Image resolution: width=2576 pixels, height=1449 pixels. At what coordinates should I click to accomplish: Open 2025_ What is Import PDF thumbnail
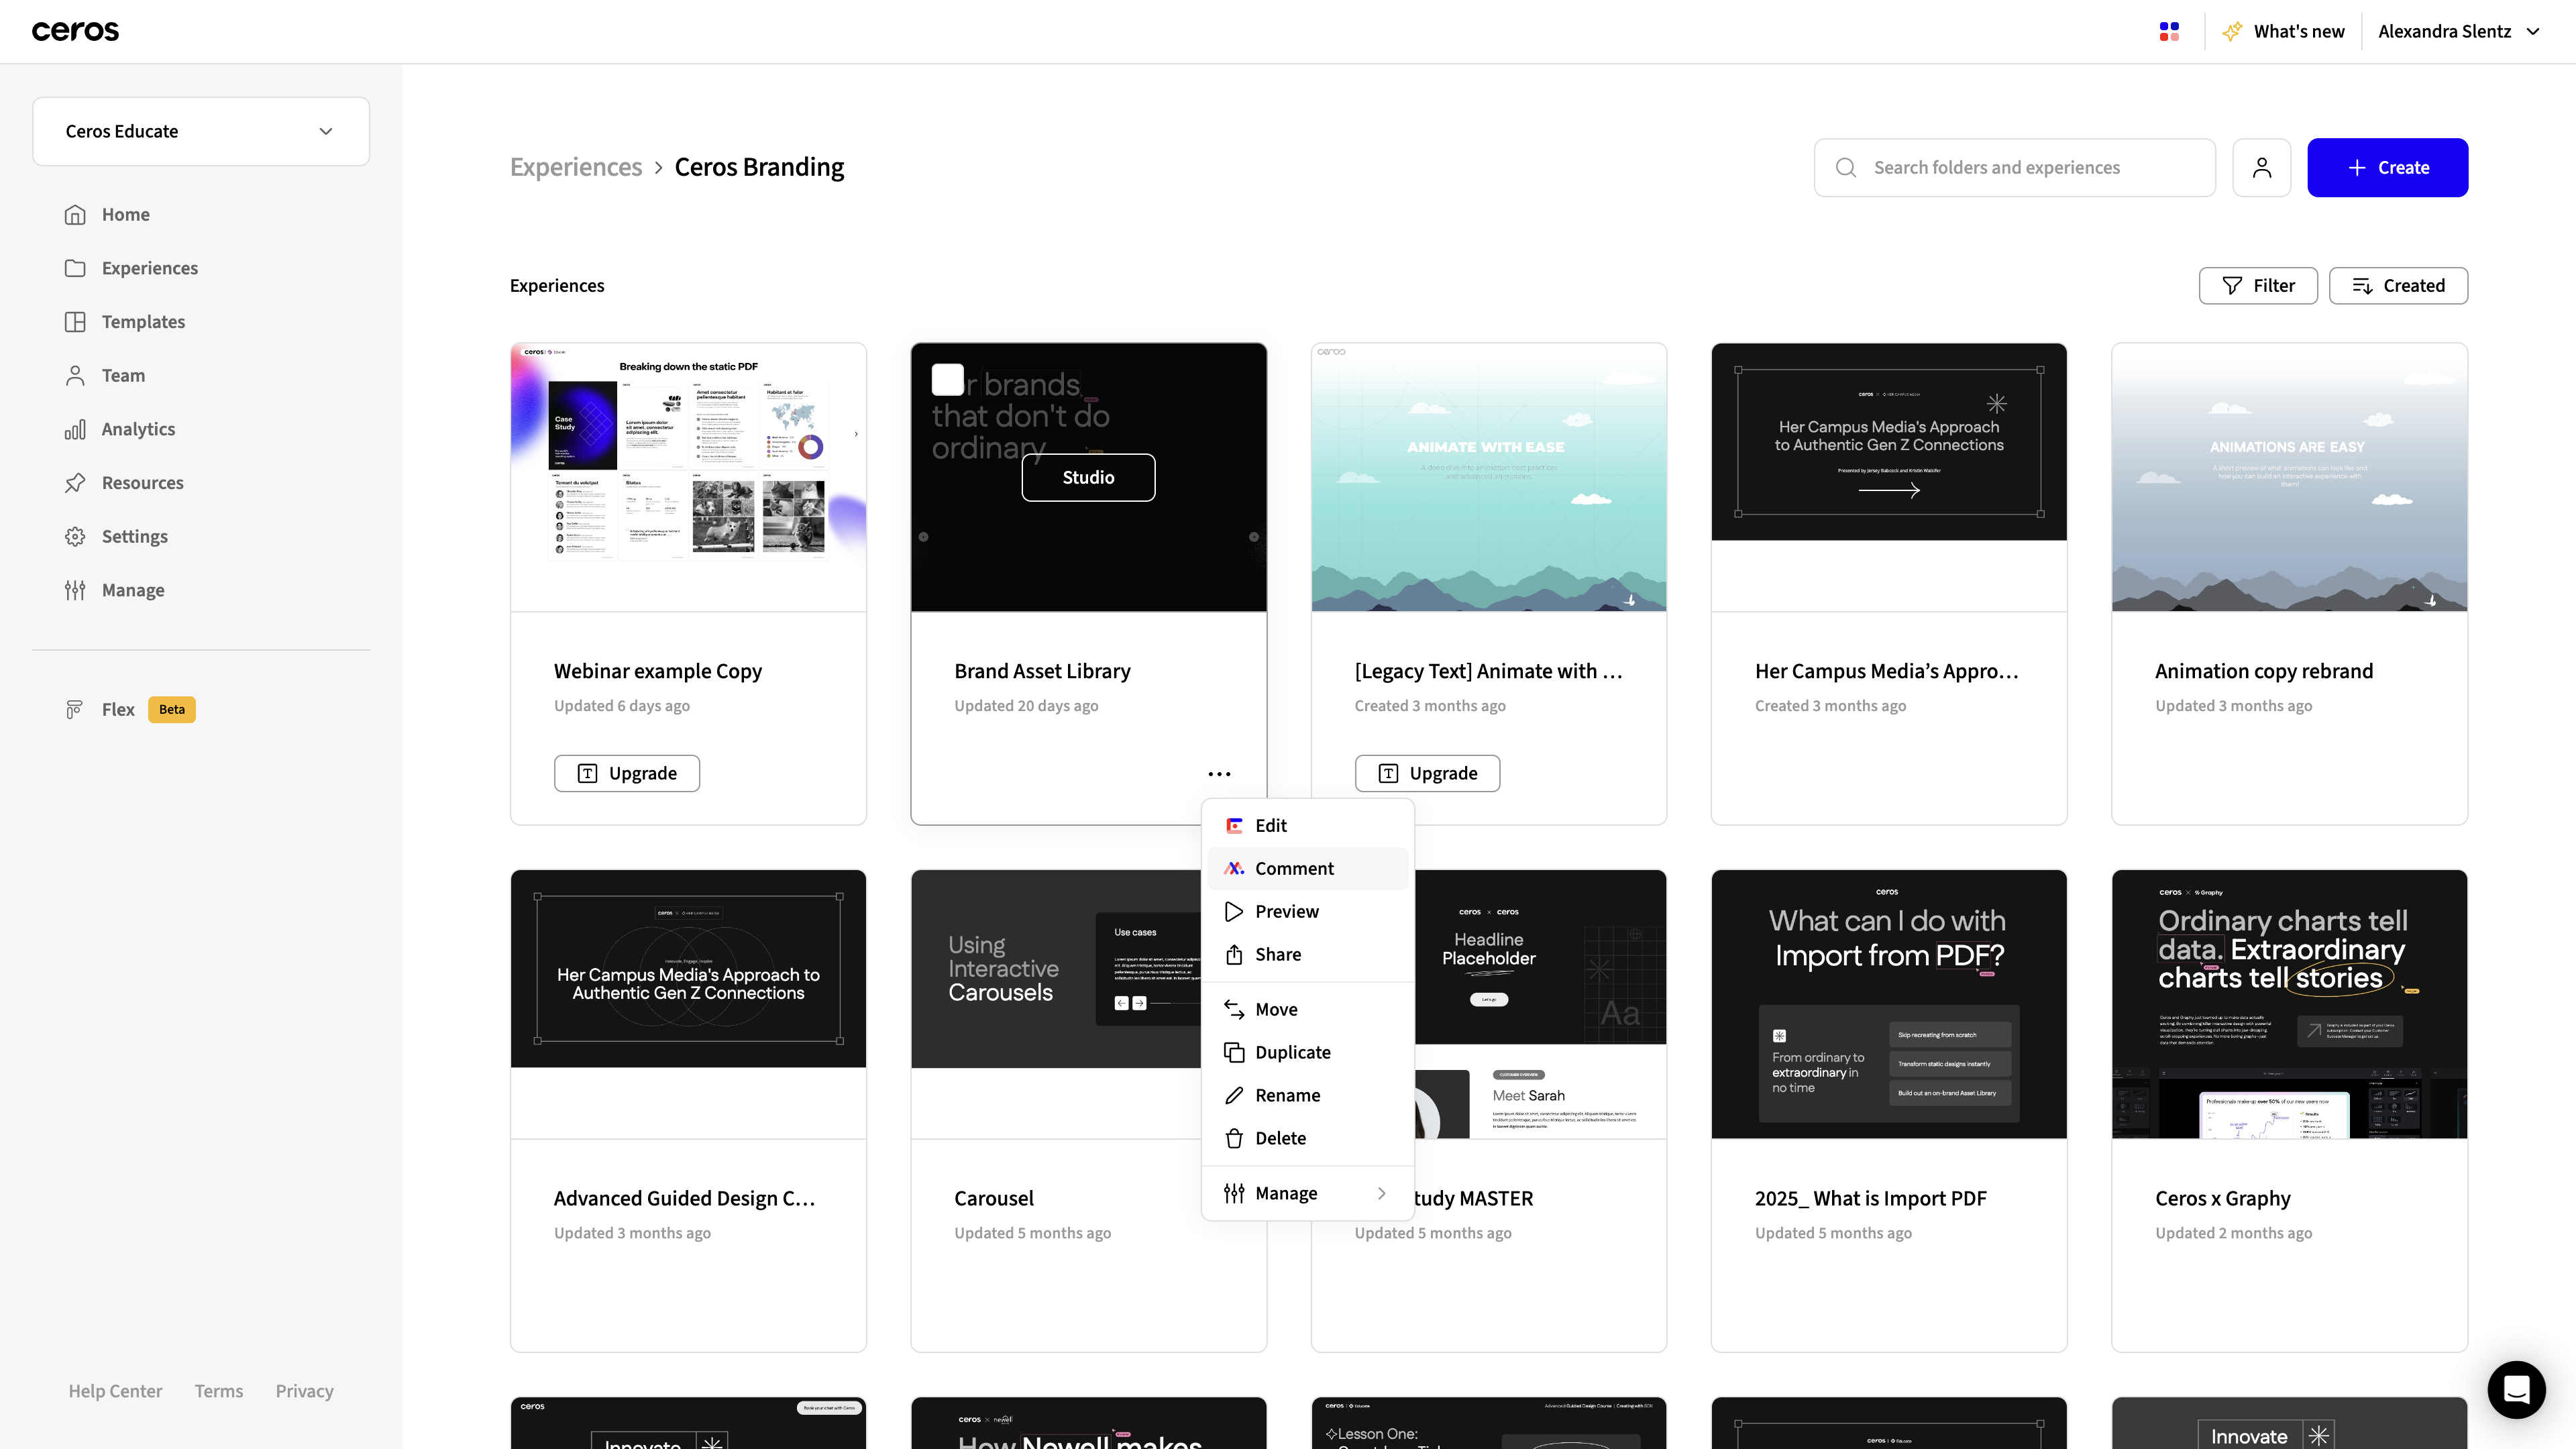pyautogui.click(x=1889, y=1004)
